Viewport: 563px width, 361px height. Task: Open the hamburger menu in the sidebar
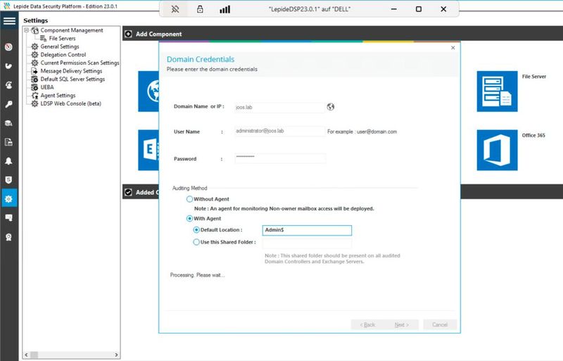pyautogui.click(x=9, y=21)
